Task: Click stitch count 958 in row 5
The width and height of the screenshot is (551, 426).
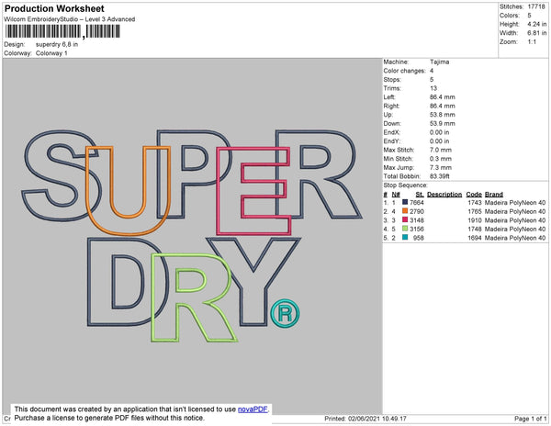Action: pos(419,238)
